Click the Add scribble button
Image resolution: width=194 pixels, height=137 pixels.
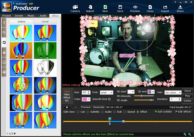point(163,112)
